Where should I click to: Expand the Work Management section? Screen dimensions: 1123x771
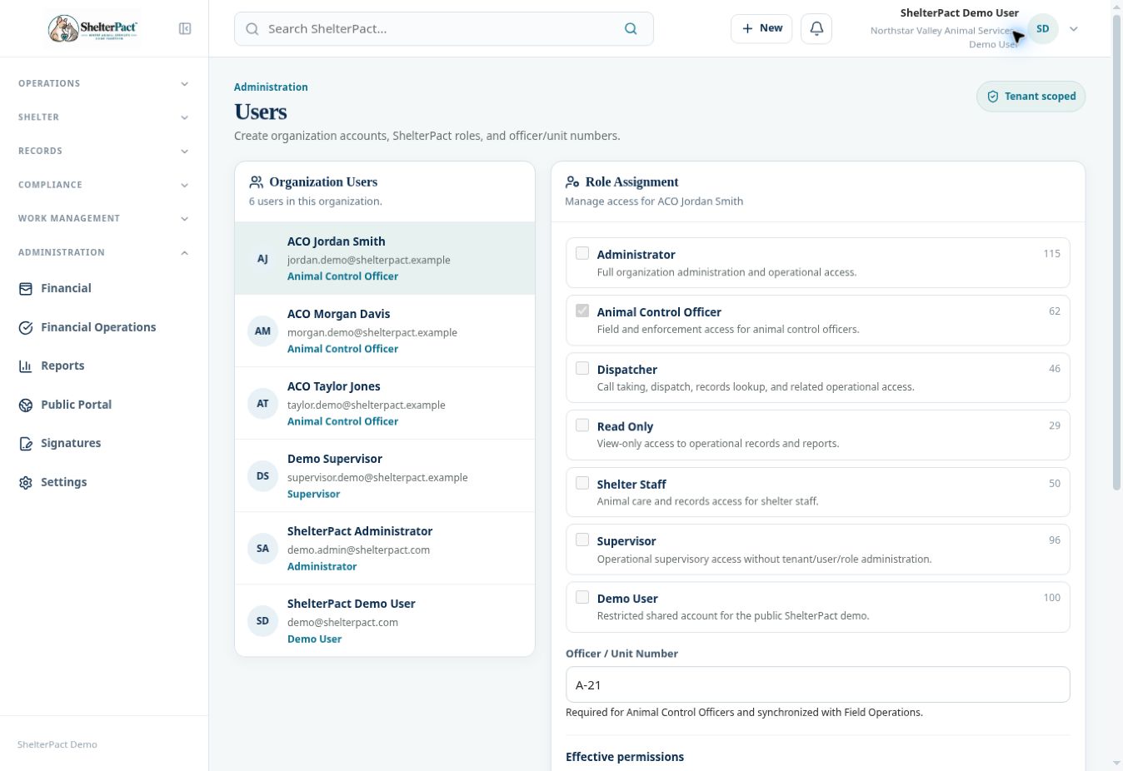click(104, 218)
